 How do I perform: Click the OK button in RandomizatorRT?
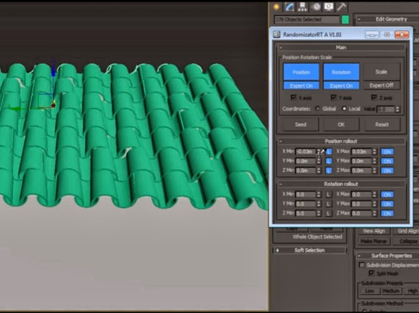coord(341,124)
